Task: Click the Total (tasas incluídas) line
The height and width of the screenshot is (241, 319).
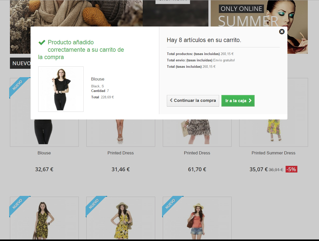Action: (191, 67)
